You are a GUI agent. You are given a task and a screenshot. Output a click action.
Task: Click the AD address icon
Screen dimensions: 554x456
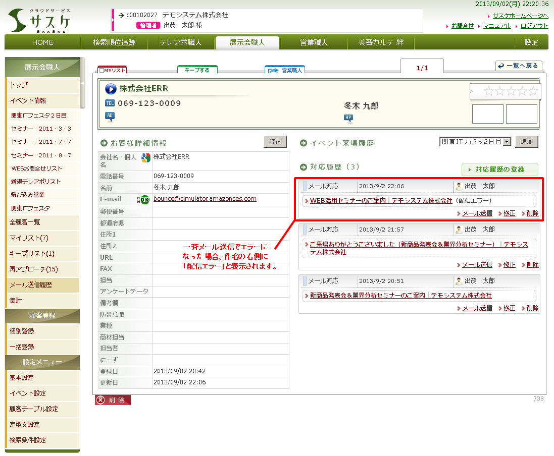[110, 117]
